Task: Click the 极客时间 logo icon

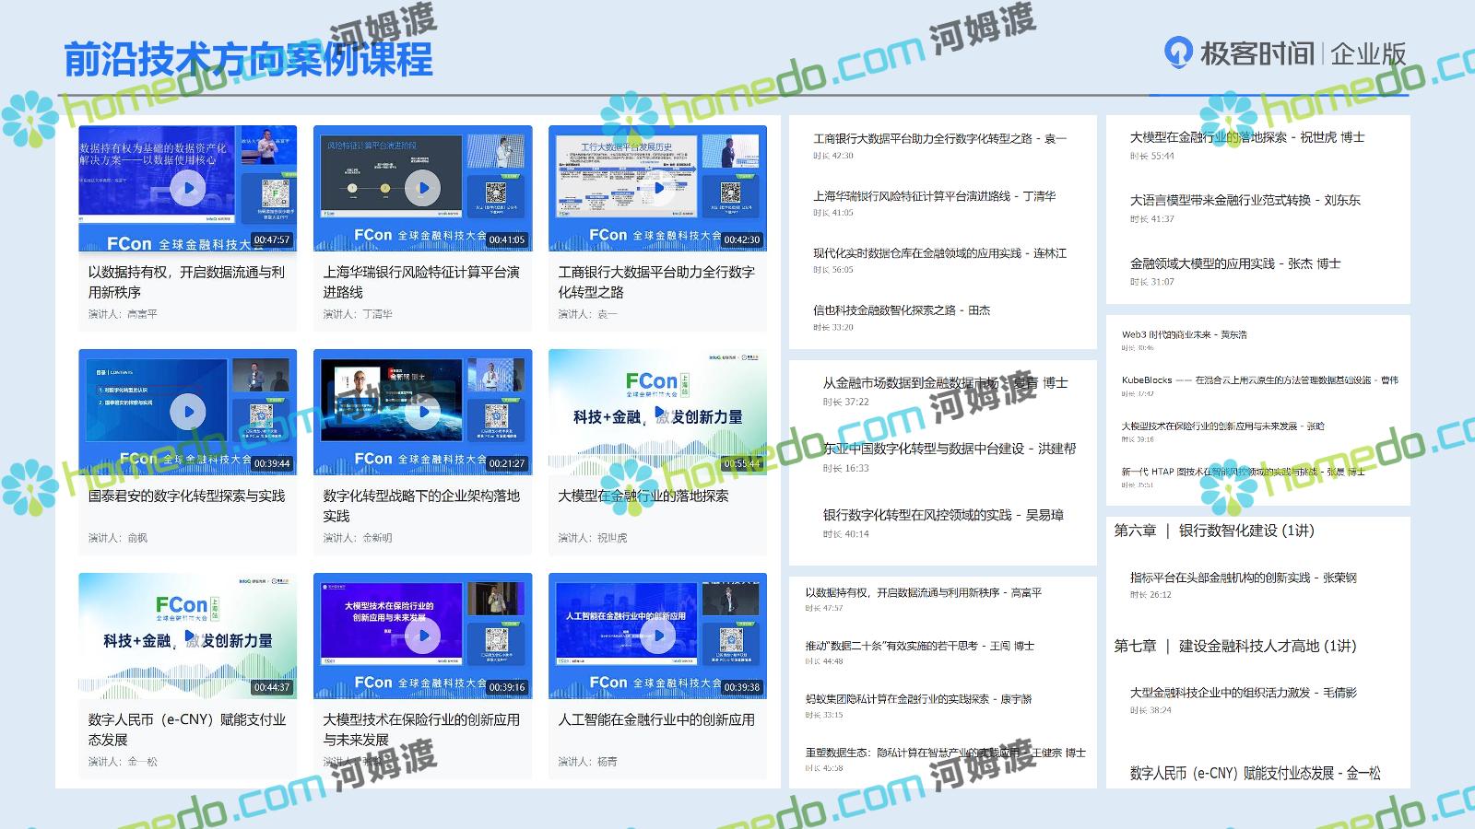Action: click(x=1178, y=53)
